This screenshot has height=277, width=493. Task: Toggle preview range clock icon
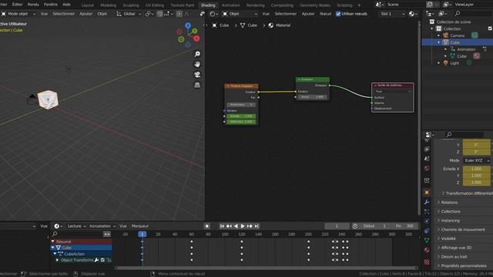(354, 226)
